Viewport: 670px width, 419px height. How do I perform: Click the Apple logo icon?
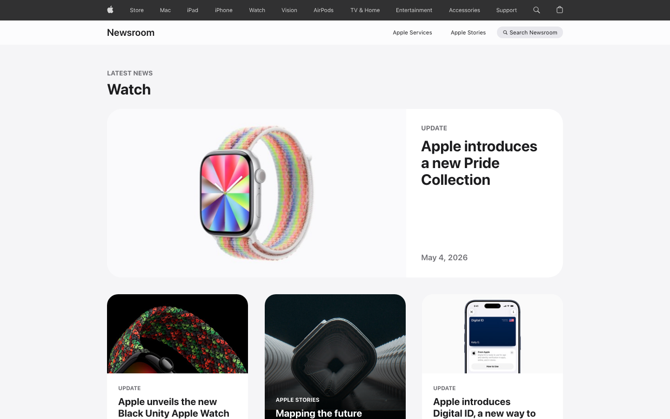pos(110,10)
